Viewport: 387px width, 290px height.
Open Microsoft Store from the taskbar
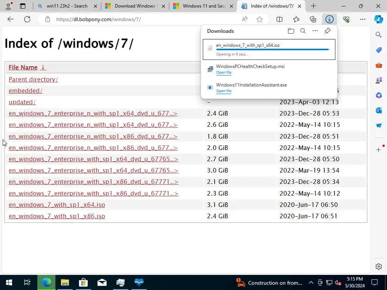coord(84,282)
